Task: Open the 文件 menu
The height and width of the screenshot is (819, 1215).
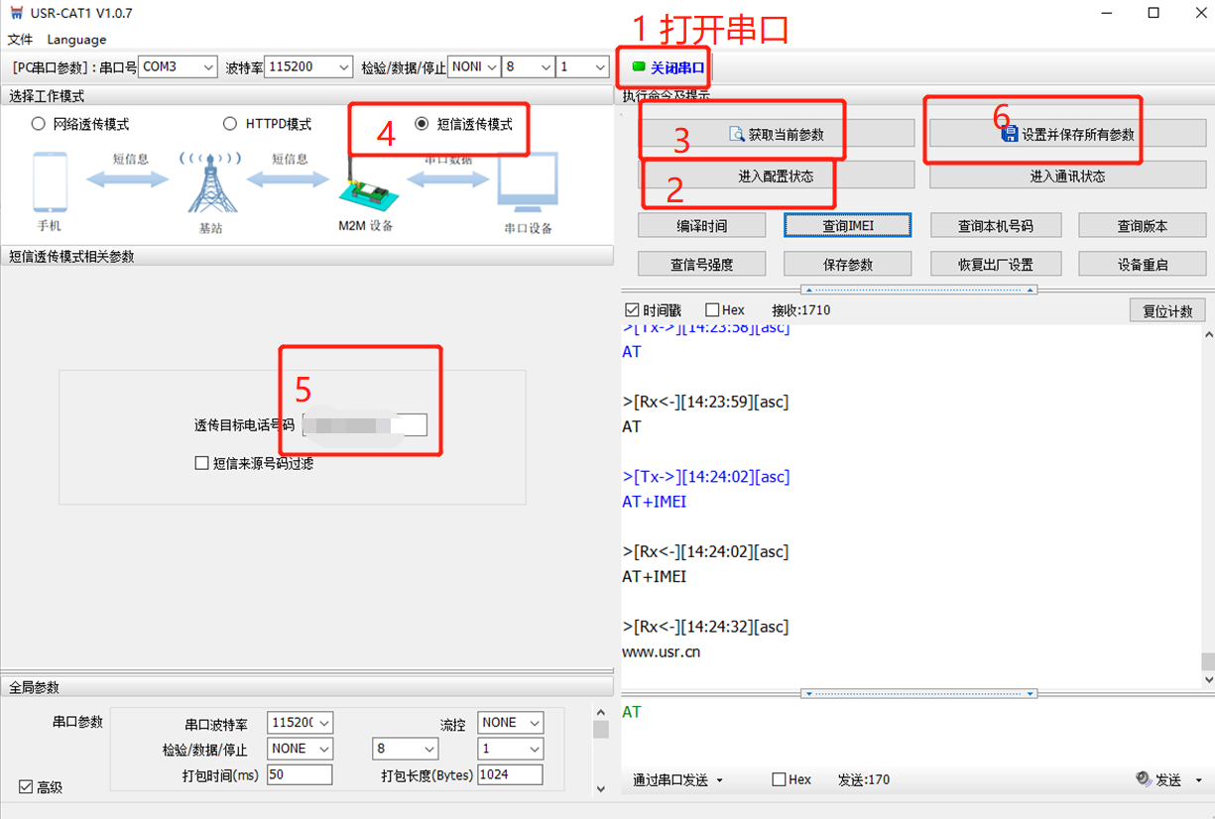Action: pos(20,40)
